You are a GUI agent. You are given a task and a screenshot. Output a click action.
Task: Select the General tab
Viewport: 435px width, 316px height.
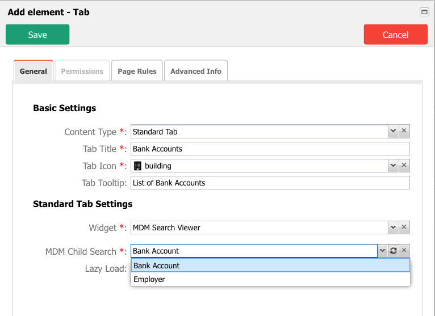click(34, 71)
